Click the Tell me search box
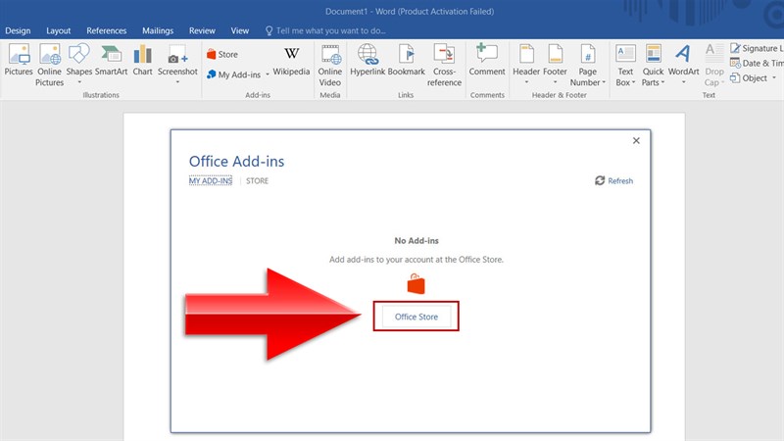The width and height of the screenshot is (784, 441). (x=325, y=30)
